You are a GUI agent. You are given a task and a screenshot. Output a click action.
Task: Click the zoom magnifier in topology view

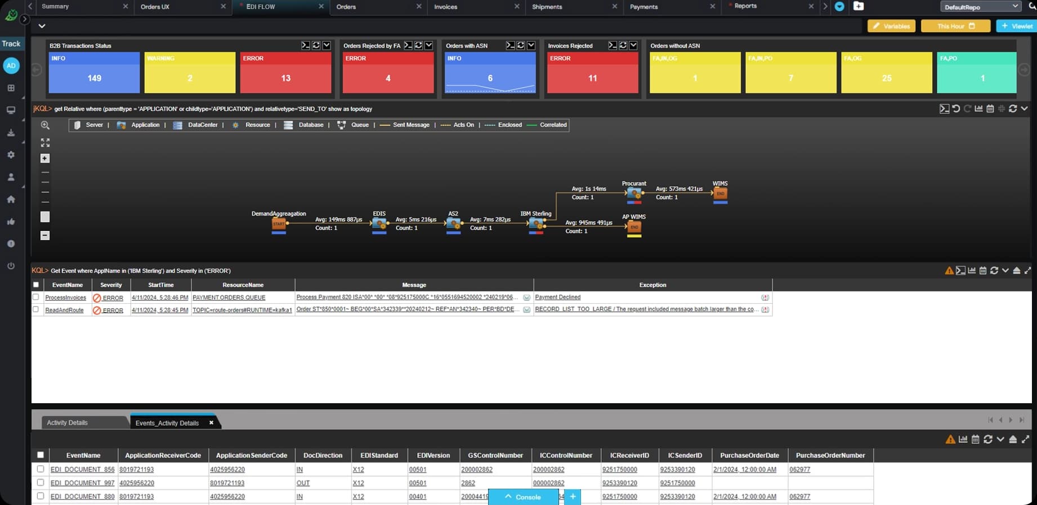(x=45, y=125)
